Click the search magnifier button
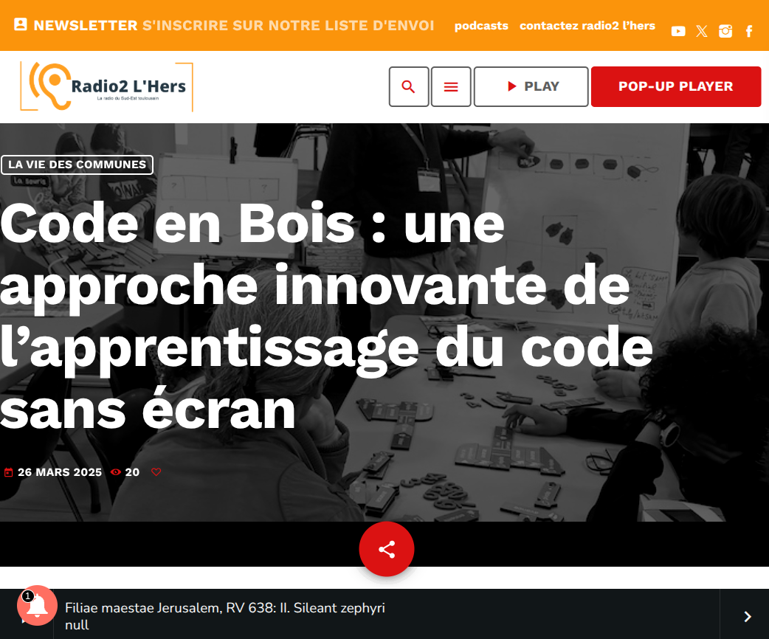This screenshot has height=639, width=769. [409, 87]
